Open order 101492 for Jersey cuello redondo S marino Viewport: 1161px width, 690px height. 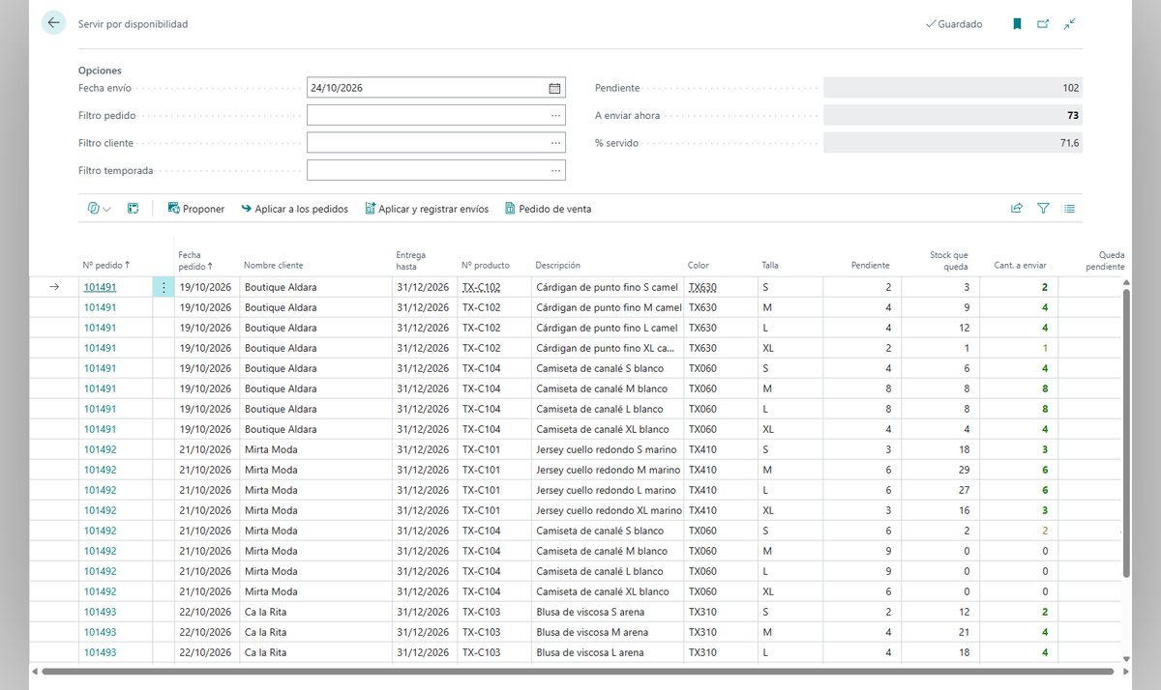(100, 449)
